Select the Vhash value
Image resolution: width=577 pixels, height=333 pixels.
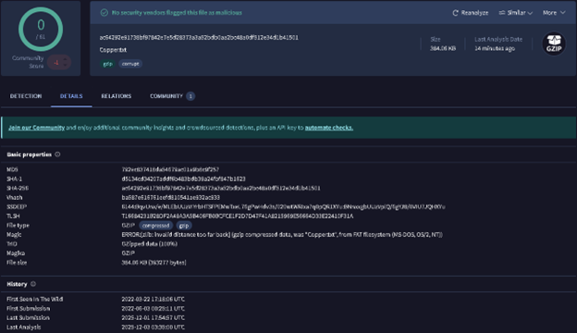pyautogui.click(x=171, y=198)
